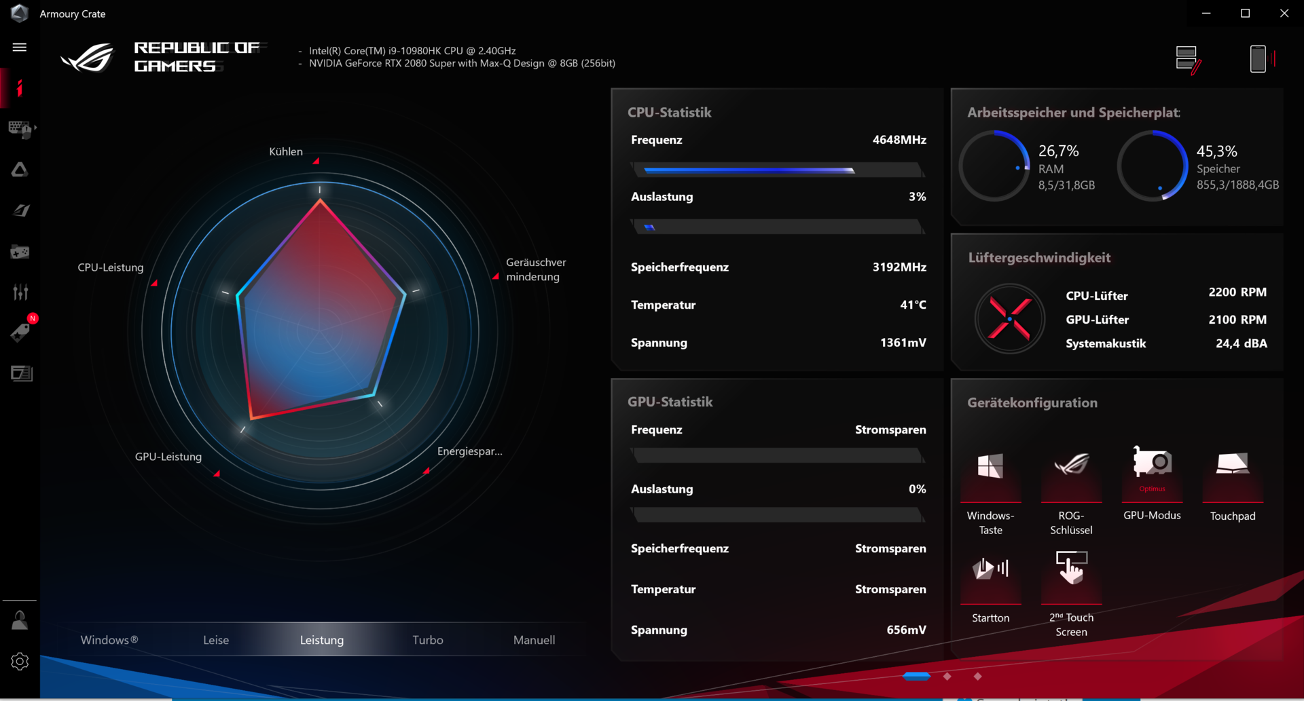
Task: Click Stromsparen in the GPU Temperatur row
Action: [890, 590]
